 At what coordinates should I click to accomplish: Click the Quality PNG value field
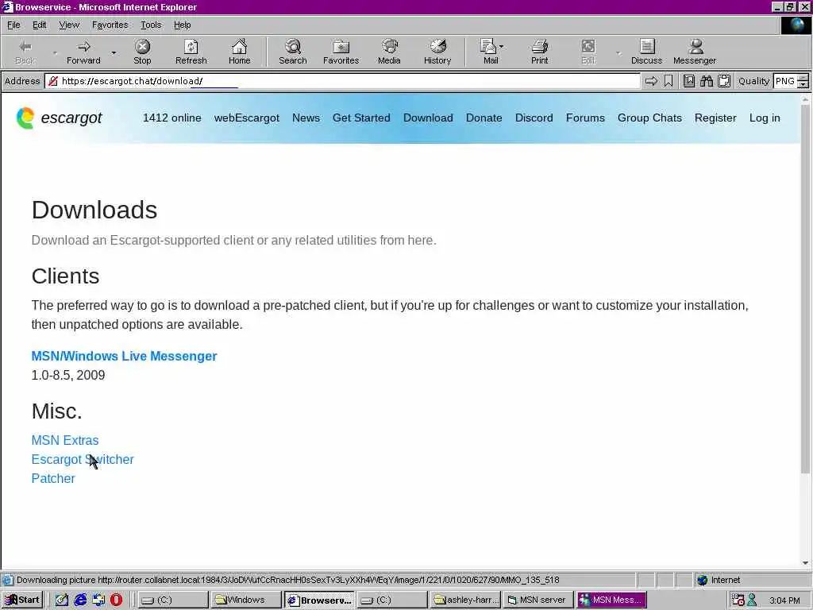click(785, 81)
